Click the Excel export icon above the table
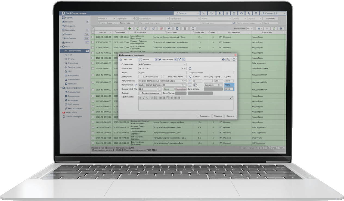344x201 pixels. tap(274, 29)
